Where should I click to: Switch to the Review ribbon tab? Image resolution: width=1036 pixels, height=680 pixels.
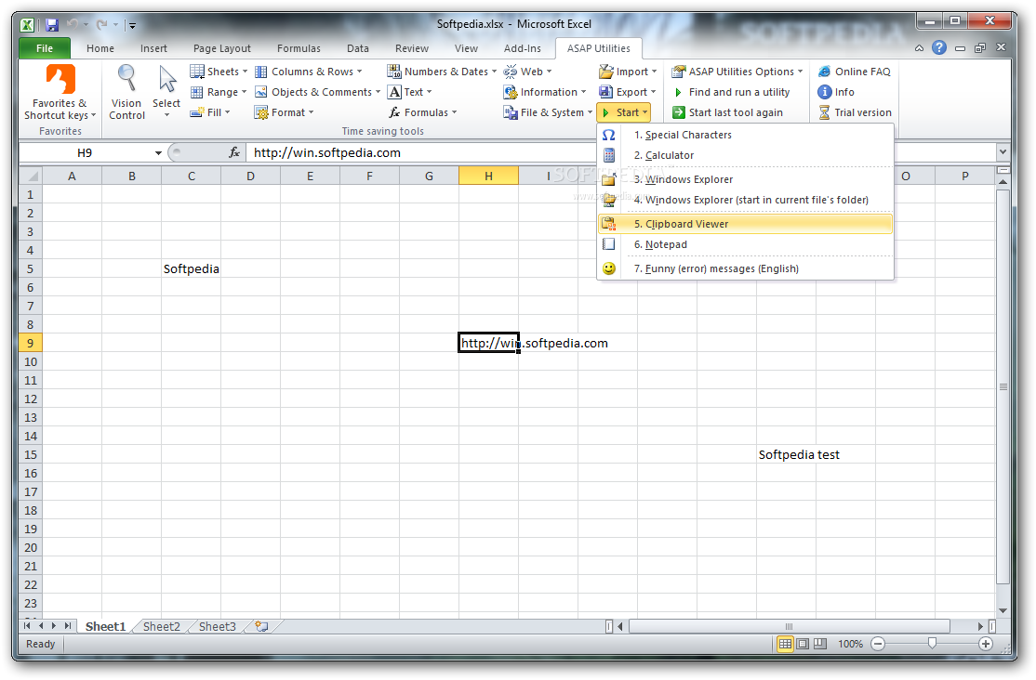click(x=412, y=48)
